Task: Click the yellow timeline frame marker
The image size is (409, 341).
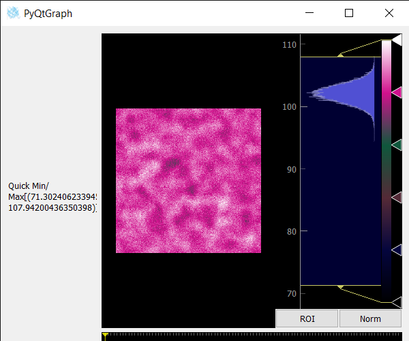Action: click(x=105, y=336)
